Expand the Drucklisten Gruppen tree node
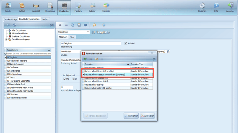Viewport: 238px width, 133px height. (x=6, y=39)
